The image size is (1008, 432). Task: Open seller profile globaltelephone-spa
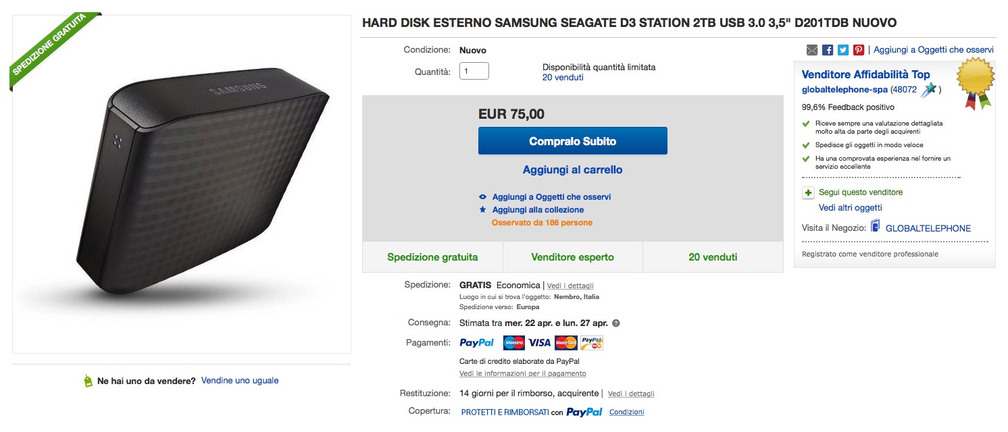(x=845, y=89)
